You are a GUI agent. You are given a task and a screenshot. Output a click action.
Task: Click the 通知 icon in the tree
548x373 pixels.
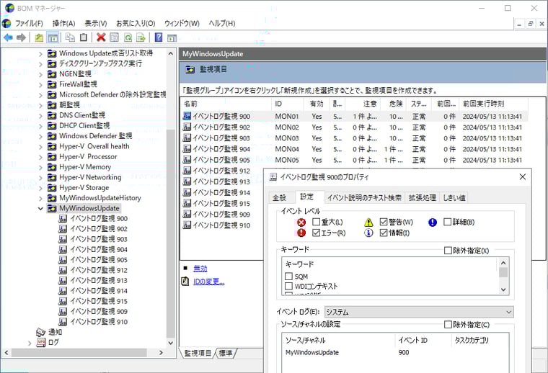click(41, 332)
